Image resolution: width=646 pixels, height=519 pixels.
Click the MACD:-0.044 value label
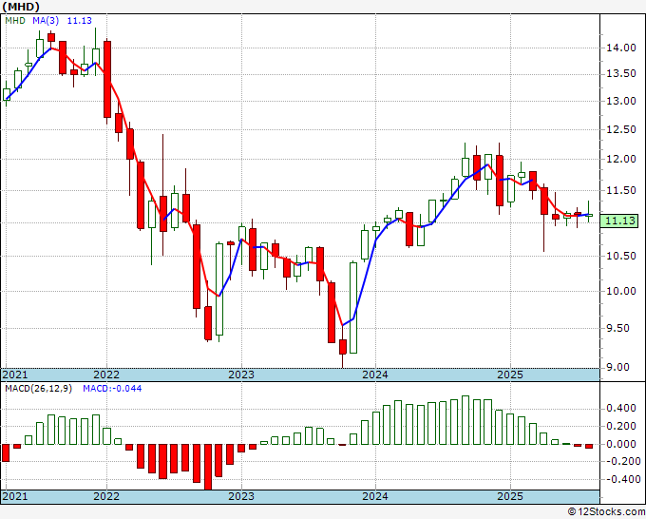tap(112, 389)
